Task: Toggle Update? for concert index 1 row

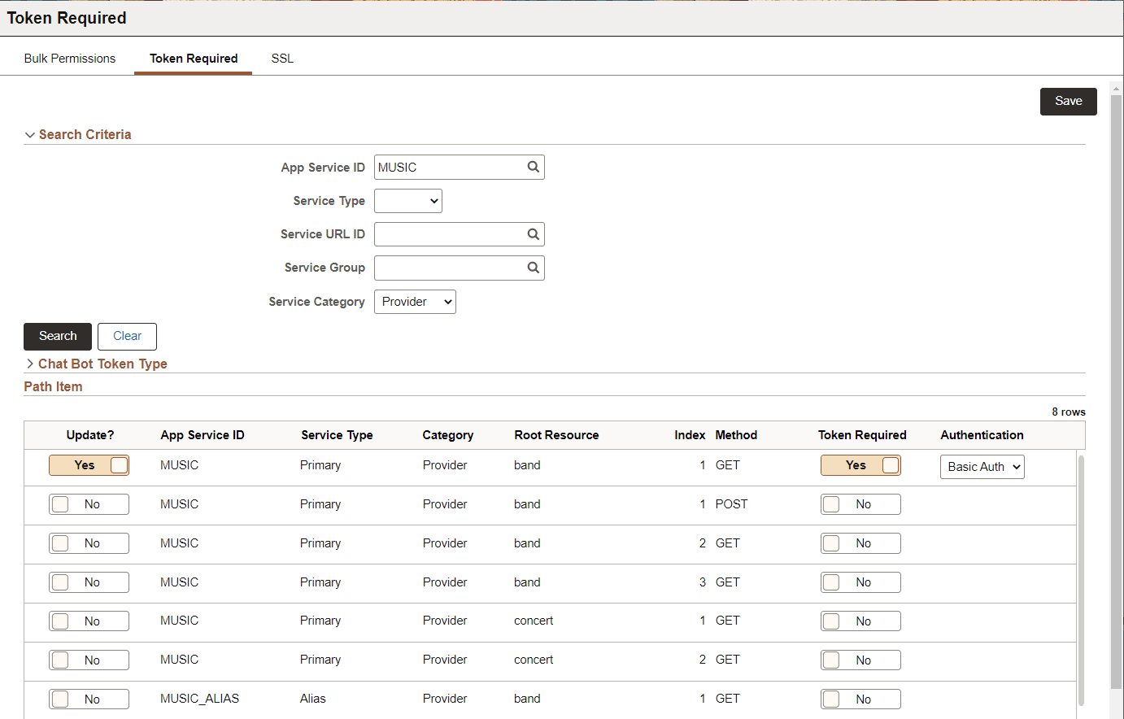Action: pyautogui.click(x=89, y=621)
